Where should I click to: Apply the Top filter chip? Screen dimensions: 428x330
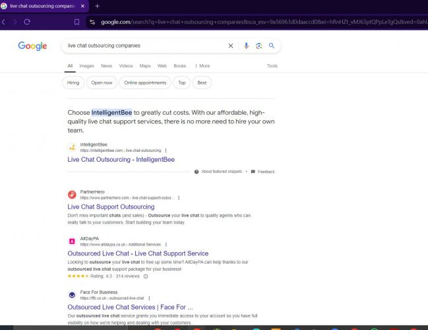point(182,82)
